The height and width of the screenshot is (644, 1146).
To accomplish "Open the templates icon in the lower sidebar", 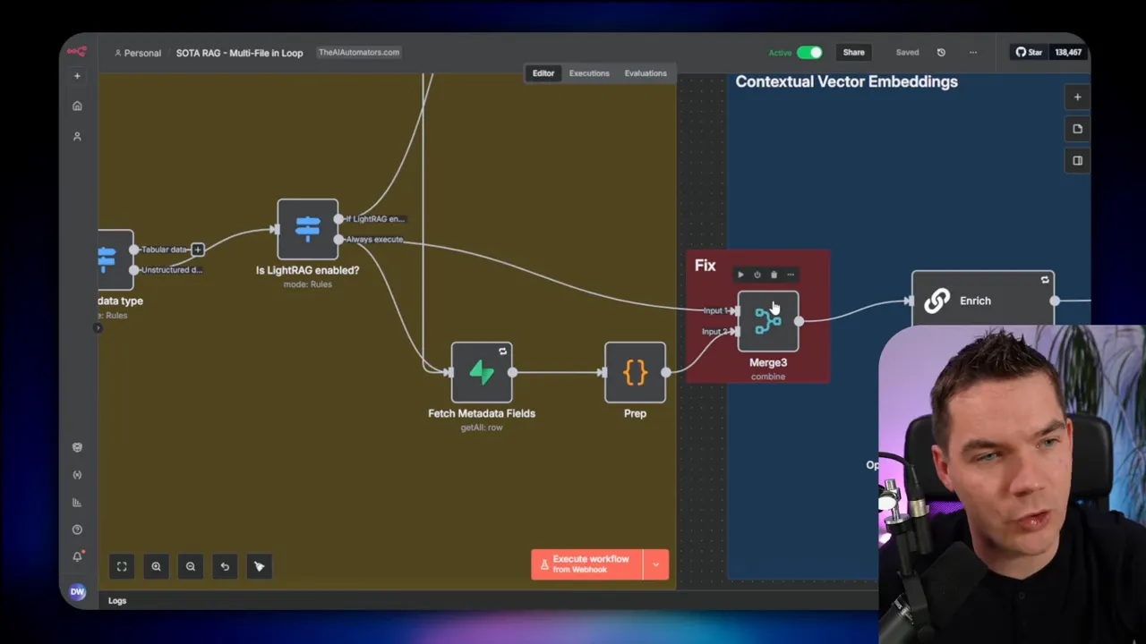I will coord(77,447).
